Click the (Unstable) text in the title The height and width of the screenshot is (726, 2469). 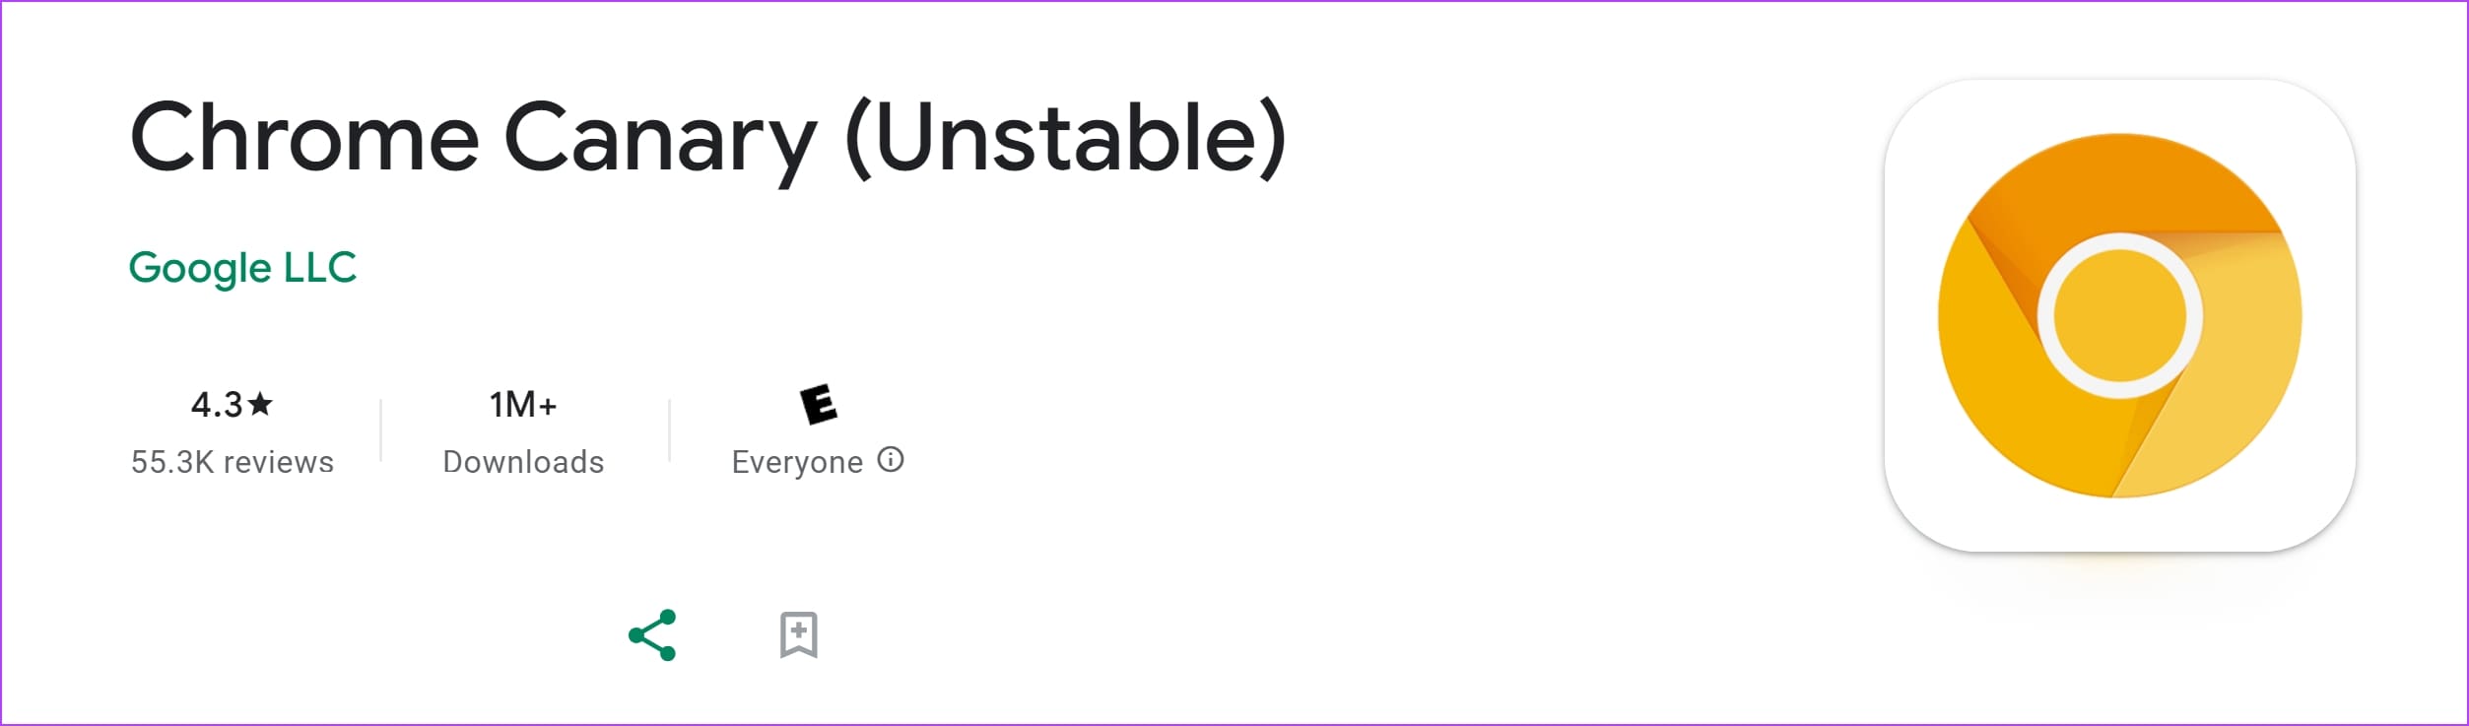tap(1066, 138)
